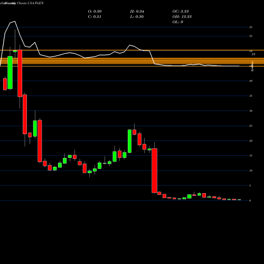264x264 pixels.
Task: Click the 30 price axis label
Action: coord(251,111)
